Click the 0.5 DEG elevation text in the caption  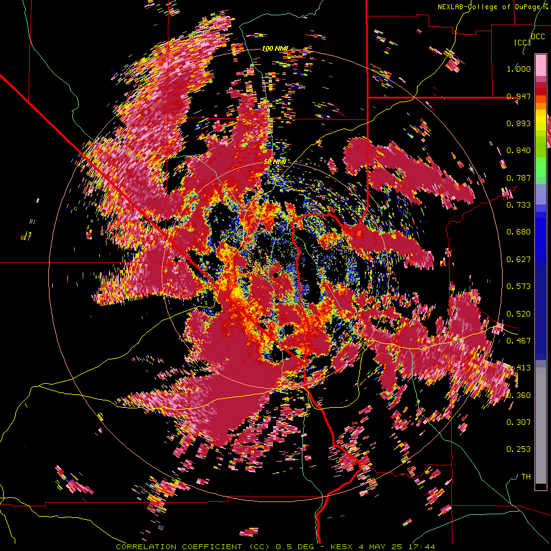click(x=294, y=547)
